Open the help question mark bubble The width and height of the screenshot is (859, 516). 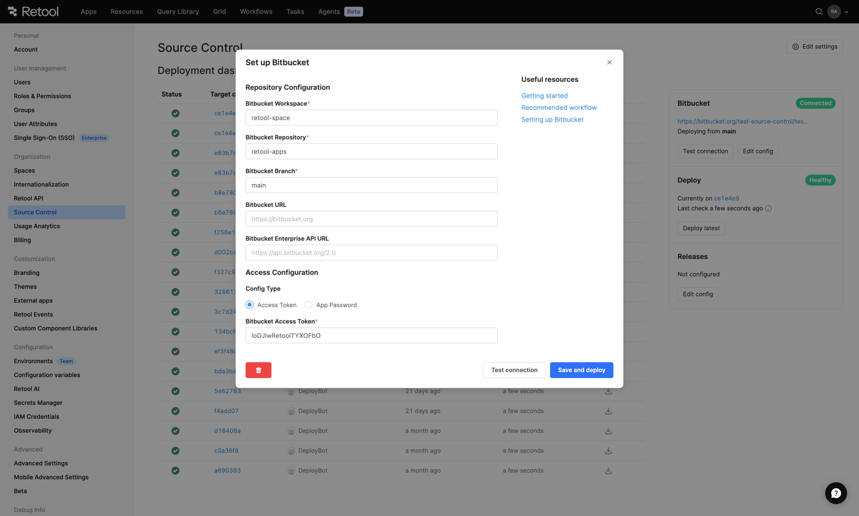[836, 493]
